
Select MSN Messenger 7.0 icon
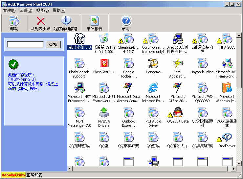pyautogui.click(x=79, y=112)
